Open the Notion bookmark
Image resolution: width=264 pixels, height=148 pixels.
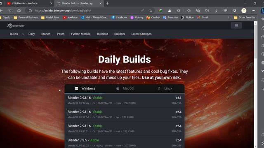point(187,17)
